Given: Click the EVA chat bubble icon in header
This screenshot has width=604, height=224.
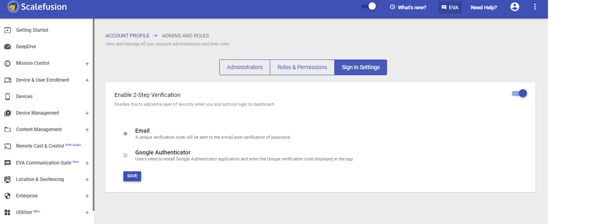Looking at the screenshot, I should [444, 7].
